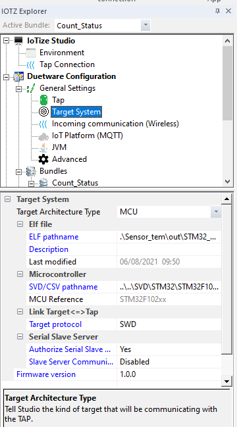Select the Target System bullseye icon
237x427 pixels.
pos(43,112)
